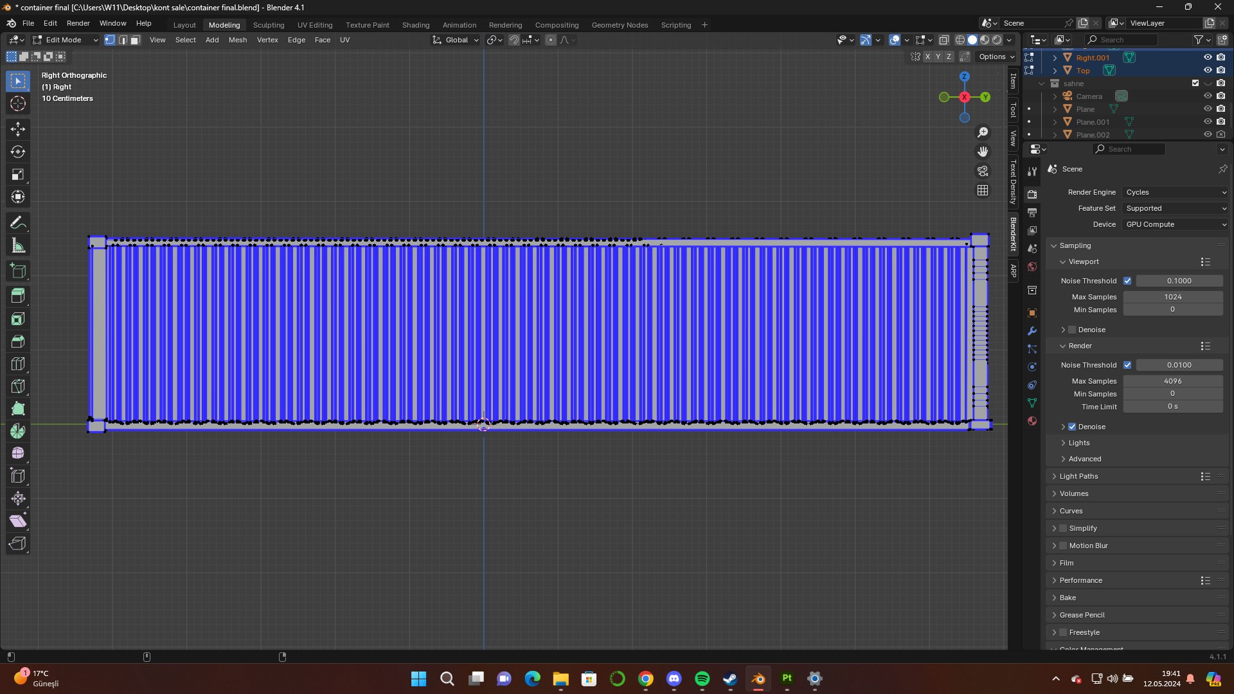The width and height of the screenshot is (1234, 694).
Task: Select the Measure tool
Action: click(18, 245)
